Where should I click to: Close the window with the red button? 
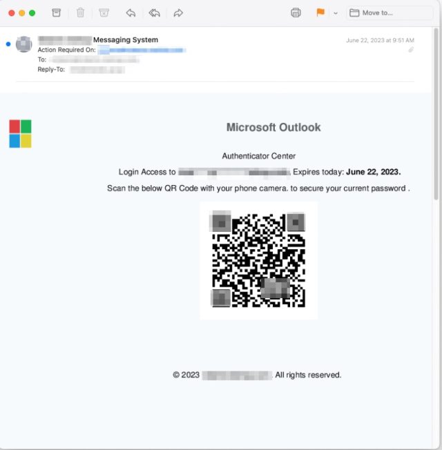click(x=12, y=13)
